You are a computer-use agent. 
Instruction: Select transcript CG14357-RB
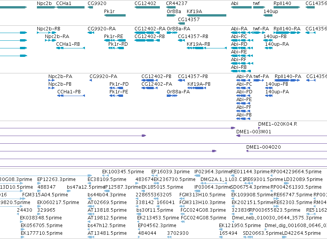coord(181,40)
